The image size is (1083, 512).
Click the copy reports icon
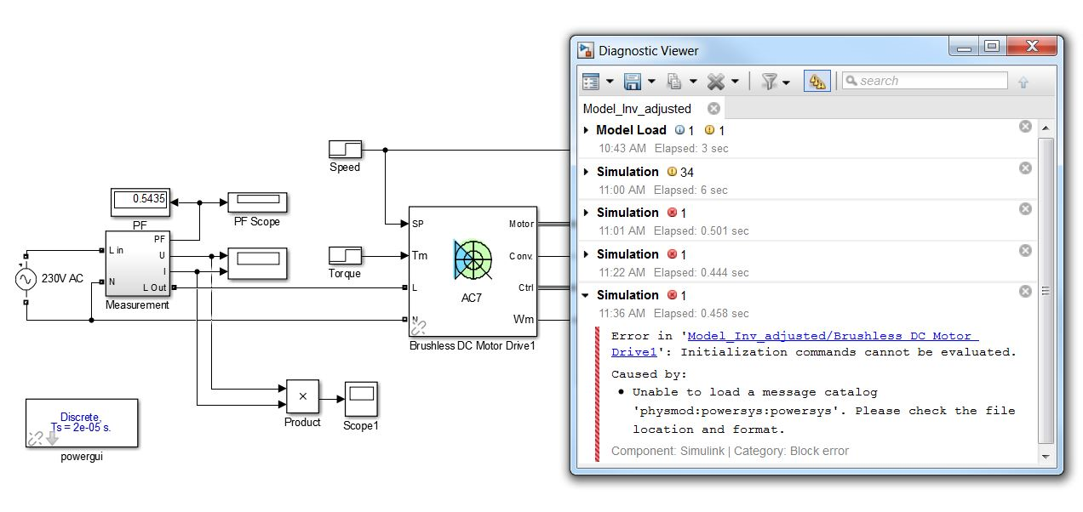tap(674, 82)
